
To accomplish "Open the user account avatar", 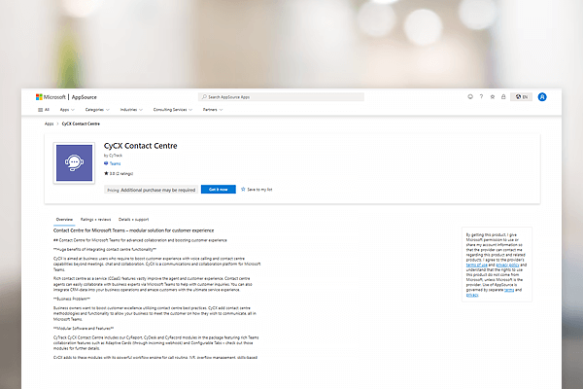I will [x=542, y=97].
